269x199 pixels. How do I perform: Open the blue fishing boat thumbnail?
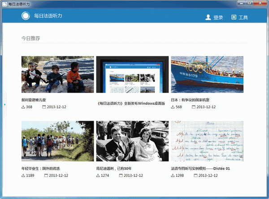pyautogui.click(x=207, y=74)
